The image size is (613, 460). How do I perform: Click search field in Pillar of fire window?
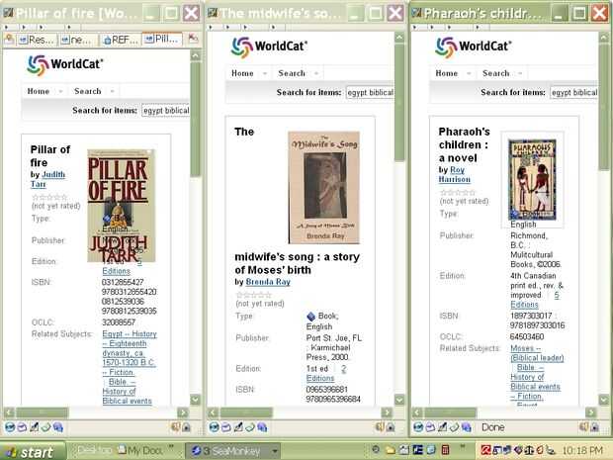166,111
